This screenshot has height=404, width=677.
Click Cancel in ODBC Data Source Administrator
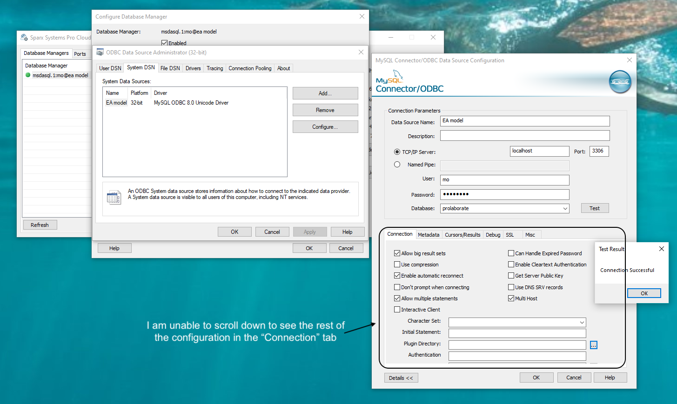(x=272, y=232)
